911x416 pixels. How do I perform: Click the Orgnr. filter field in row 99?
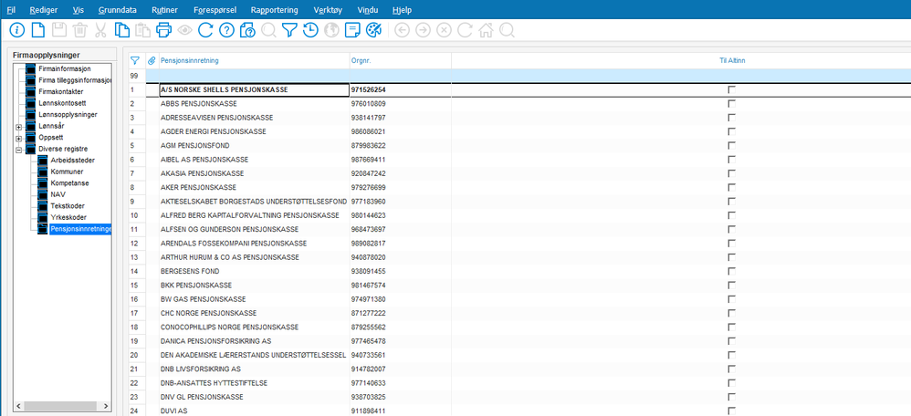tap(399, 76)
